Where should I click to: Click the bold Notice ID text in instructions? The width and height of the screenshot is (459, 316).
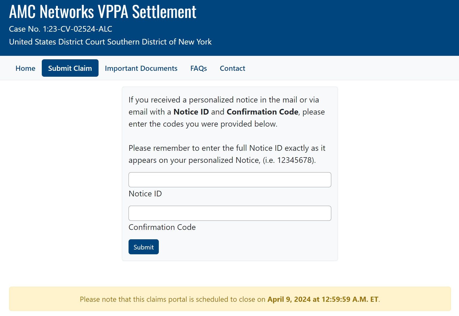point(191,112)
